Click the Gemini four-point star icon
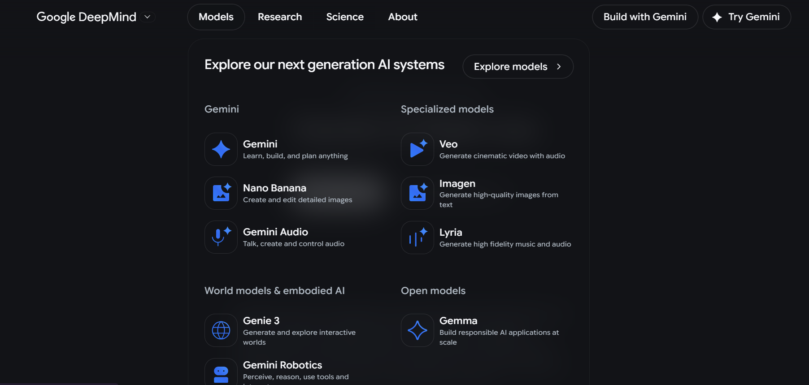Screen dimensions: 809x385 click(x=221, y=149)
